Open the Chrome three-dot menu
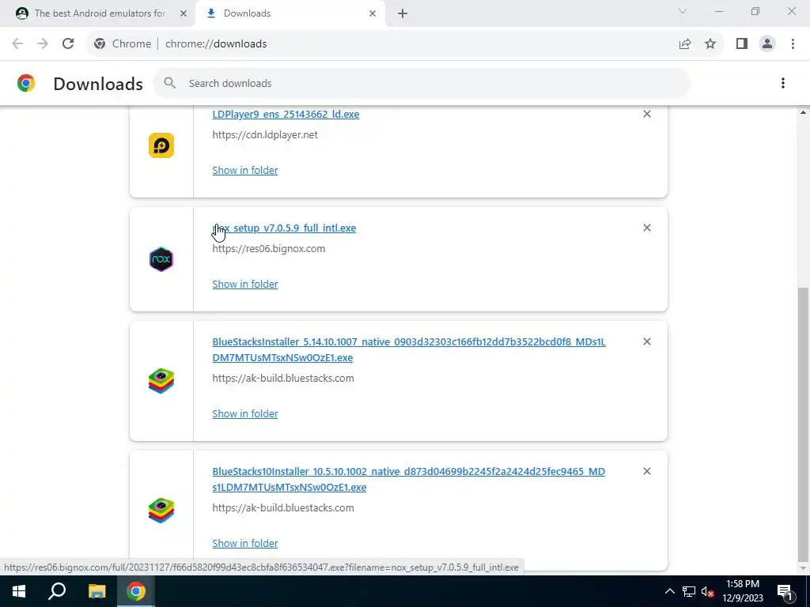Image resolution: width=810 pixels, height=607 pixels. pyautogui.click(x=793, y=44)
